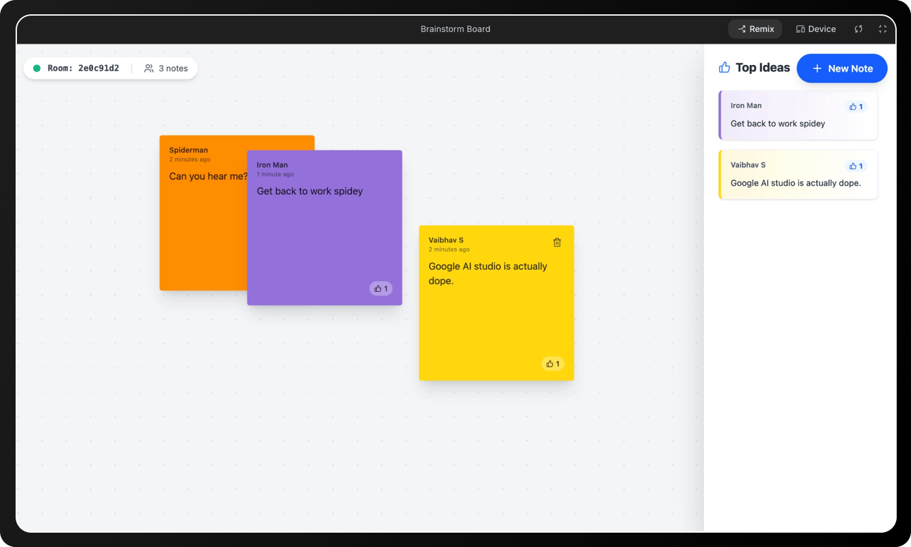The height and width of the screenshot is (547, 911).
Task: Click the '1 minute ago' timestamp on the Iron Man note
Action: 275,174
